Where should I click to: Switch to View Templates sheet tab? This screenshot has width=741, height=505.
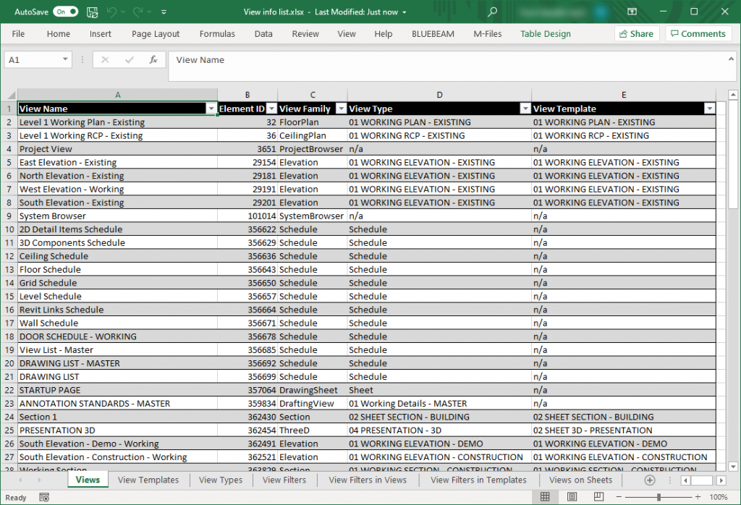click(148, 480)
